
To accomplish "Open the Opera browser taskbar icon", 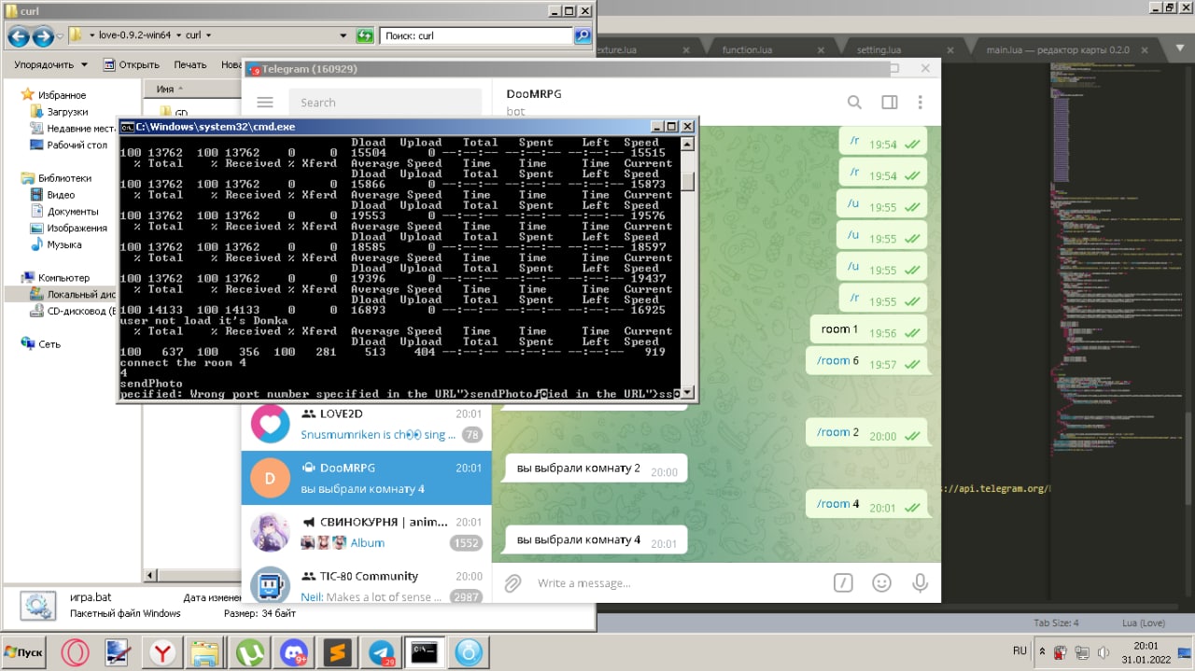I will tap(76, 652).
